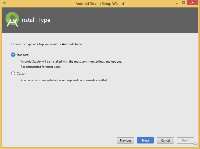200x149 pixels.
Task: Click the greyed-out Finish button
Action: pos(185,141)
